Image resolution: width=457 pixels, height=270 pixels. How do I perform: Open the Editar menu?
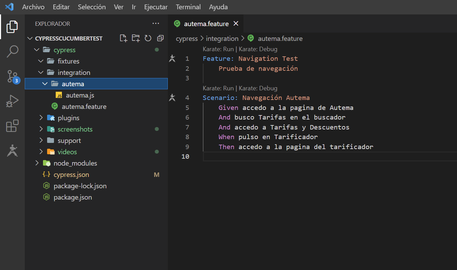pos(61,7)
